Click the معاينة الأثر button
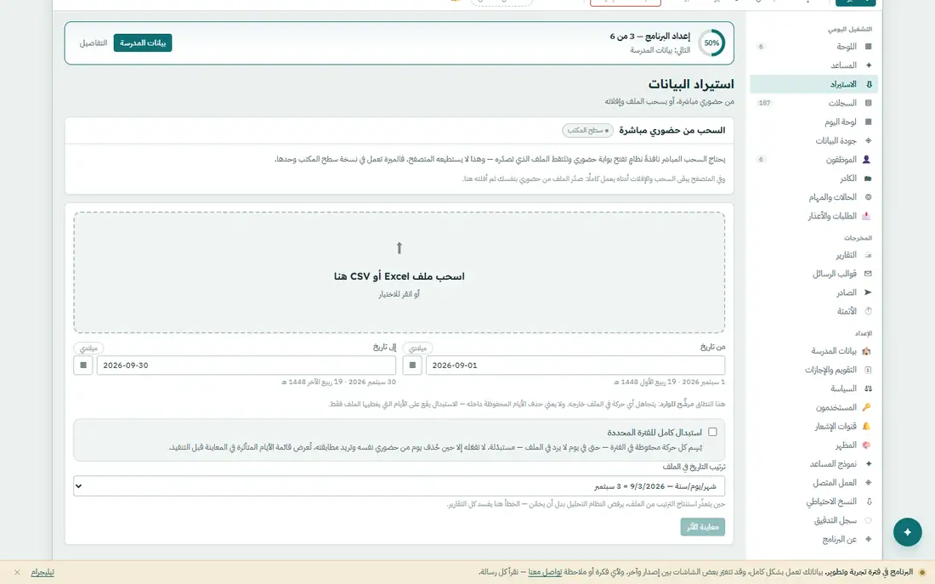 (x=702, y=527)
